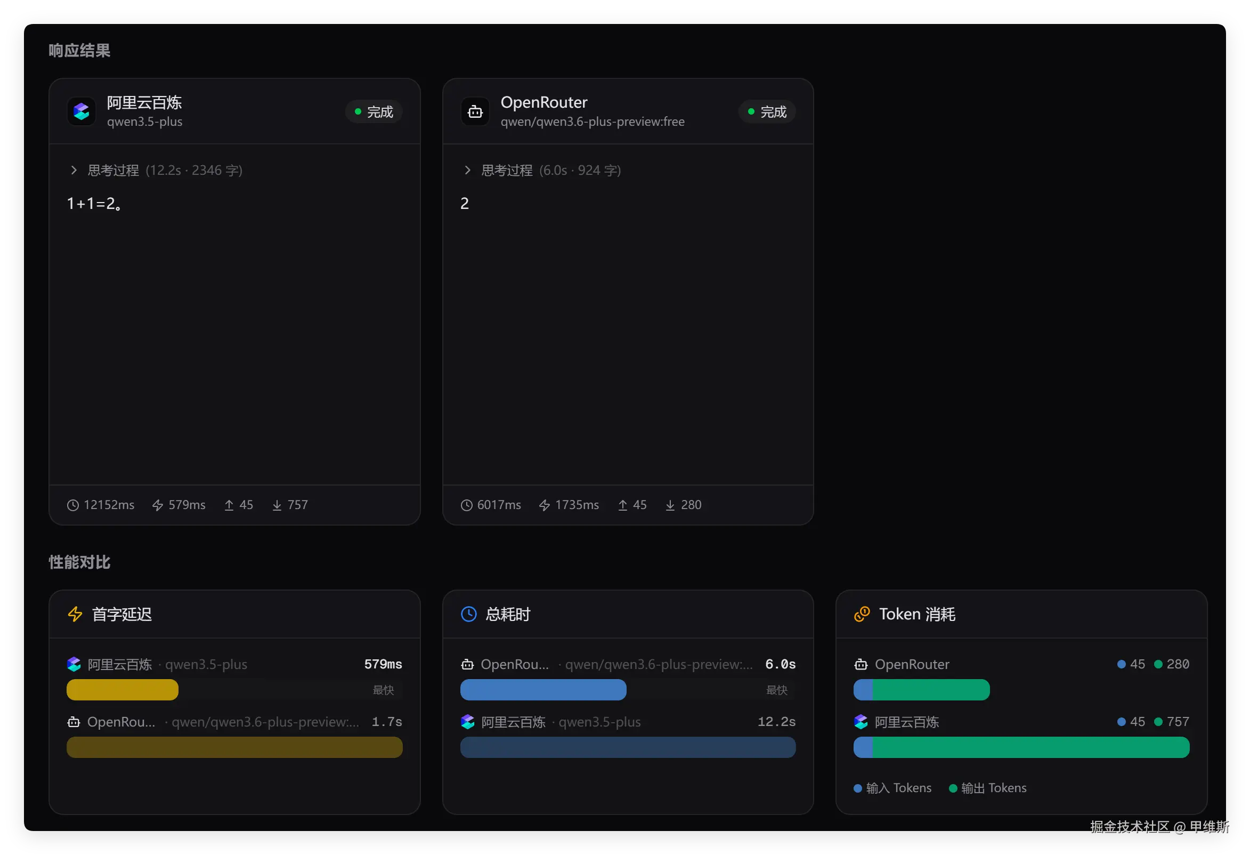Image resolution: width=1250 pixels, height=855 pixels.
Task: Click the Alibaba Bailian logo in response card
Action: 81,111
